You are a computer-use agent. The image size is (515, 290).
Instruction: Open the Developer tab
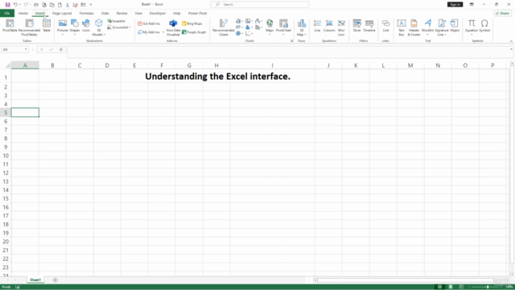click(158, 13)
